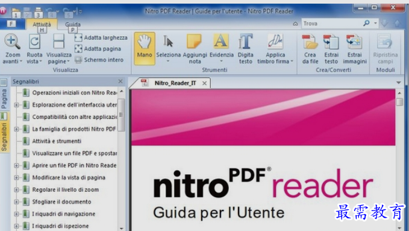Switch to the Attività ribbon tab
409x231 pixels.
42,24
